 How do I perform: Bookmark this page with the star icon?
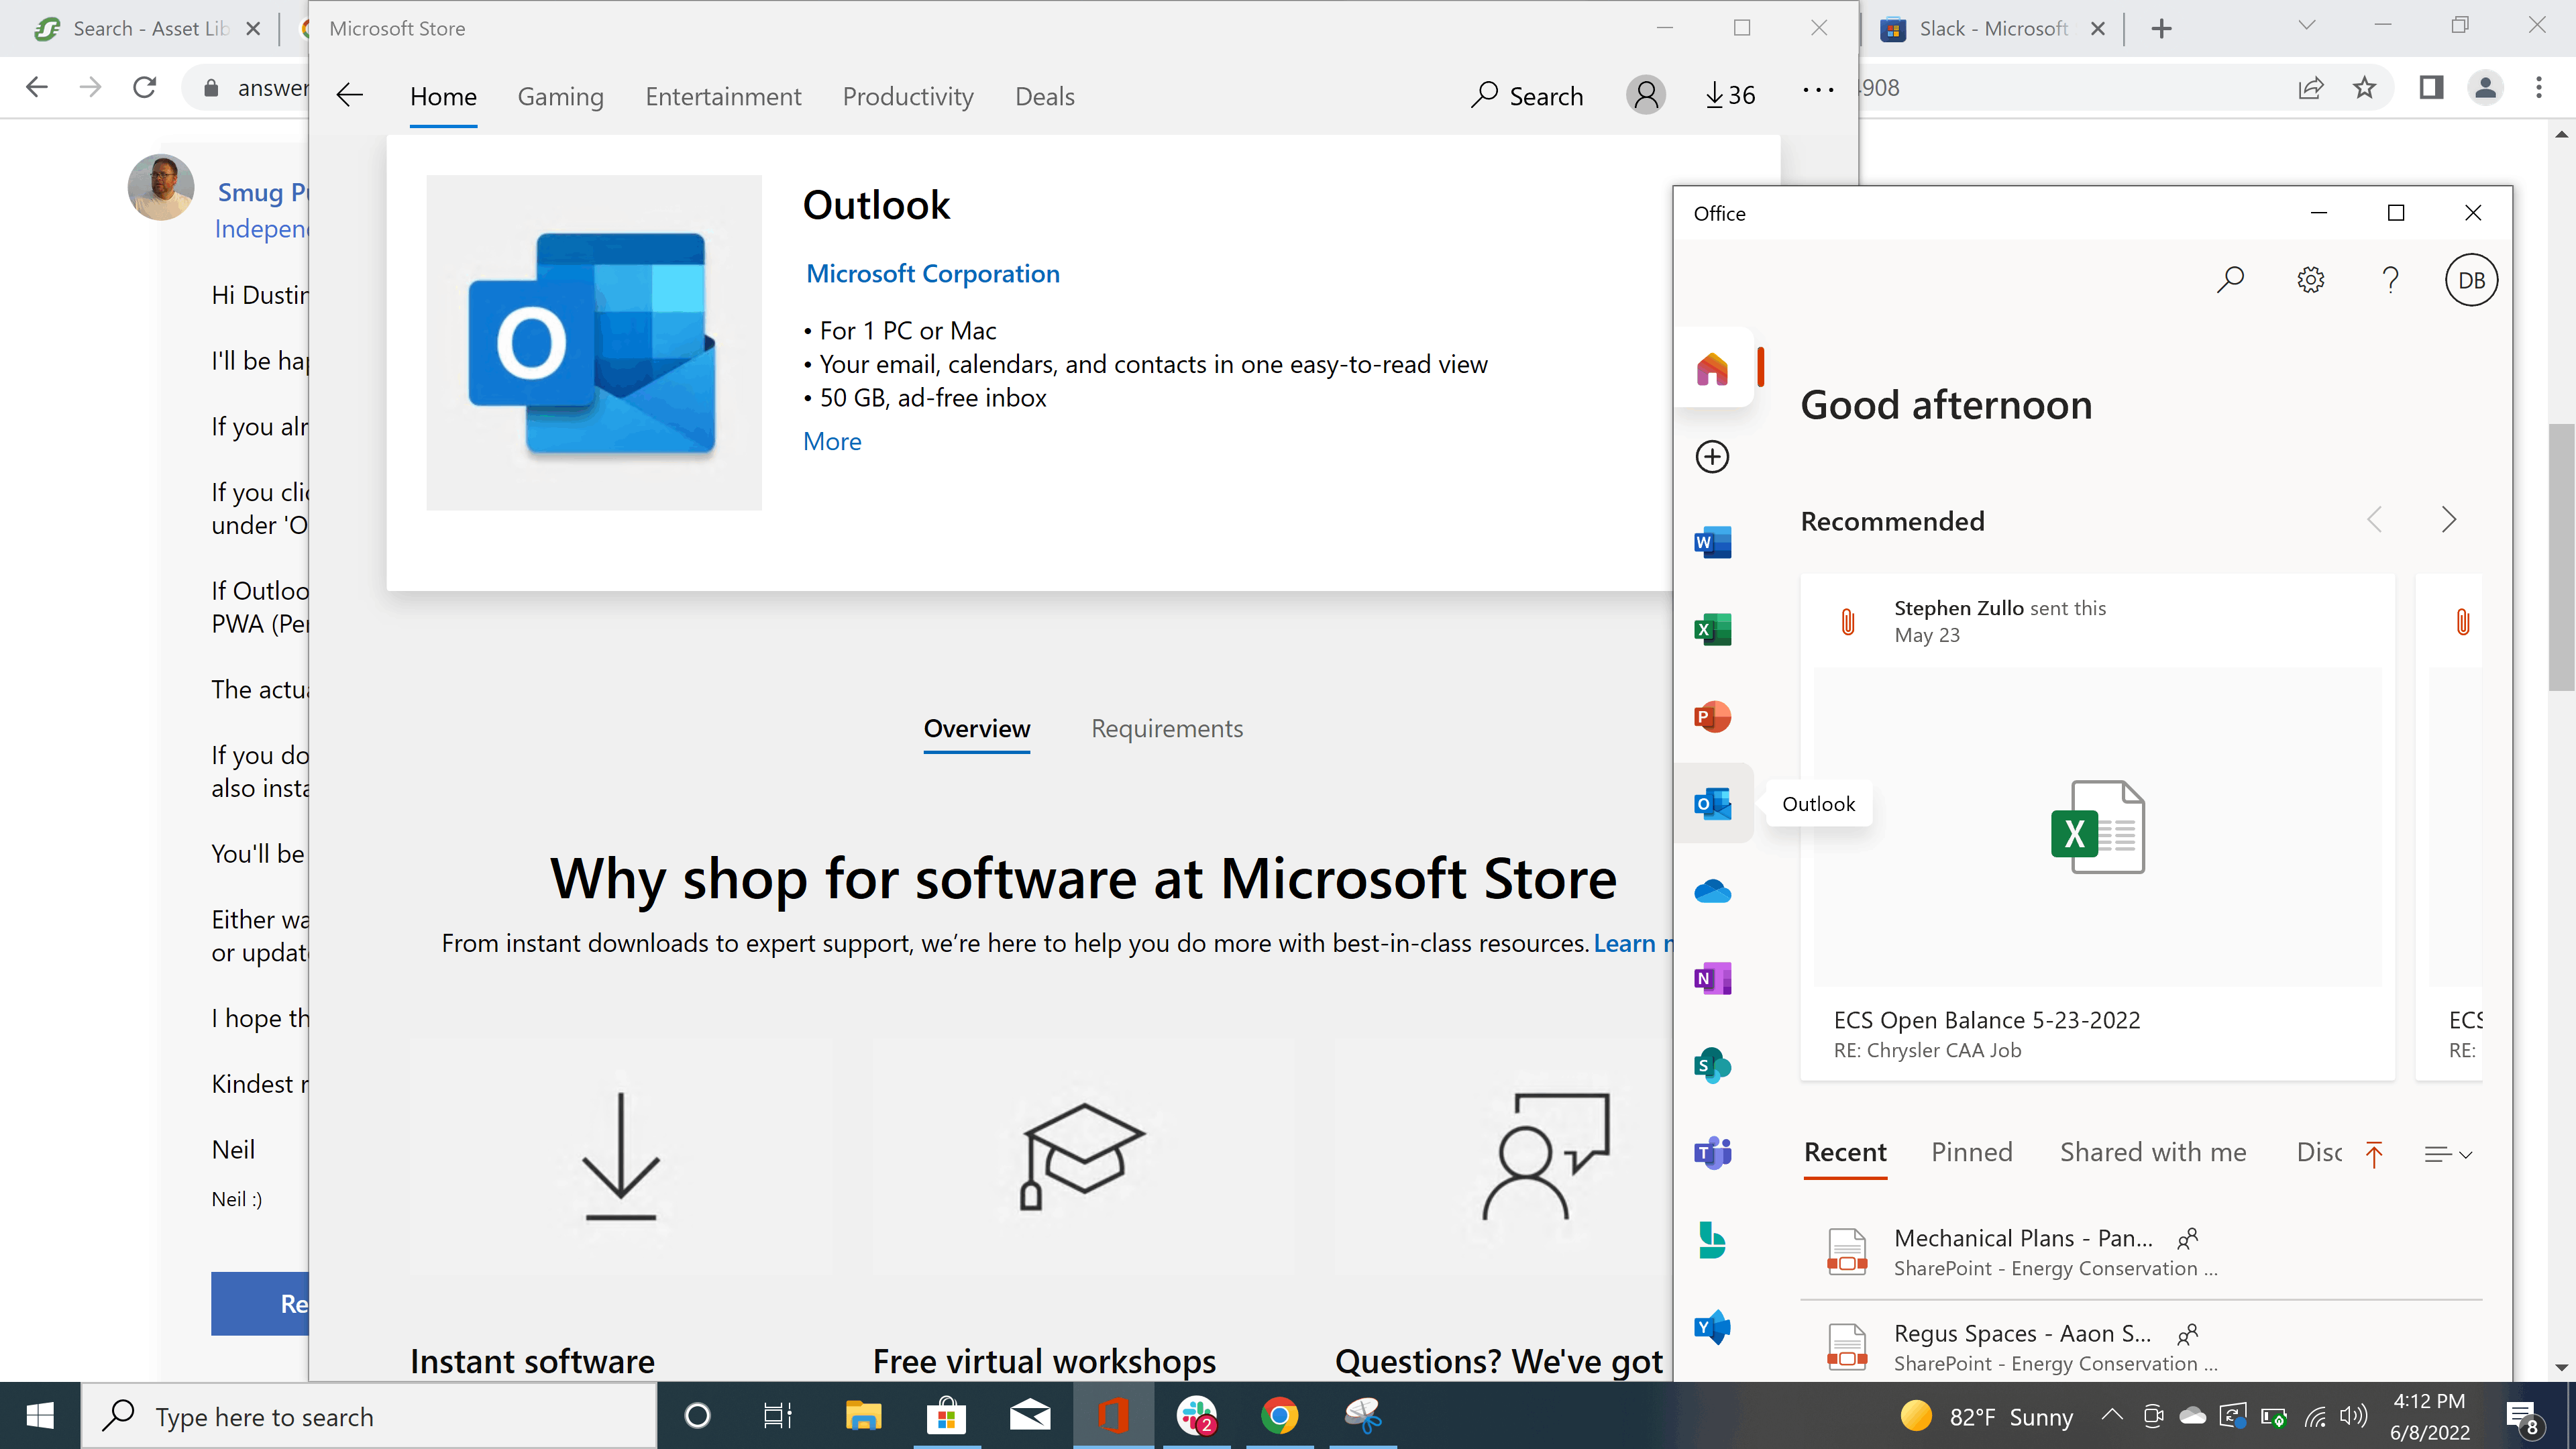click(x=2364, y=88)
